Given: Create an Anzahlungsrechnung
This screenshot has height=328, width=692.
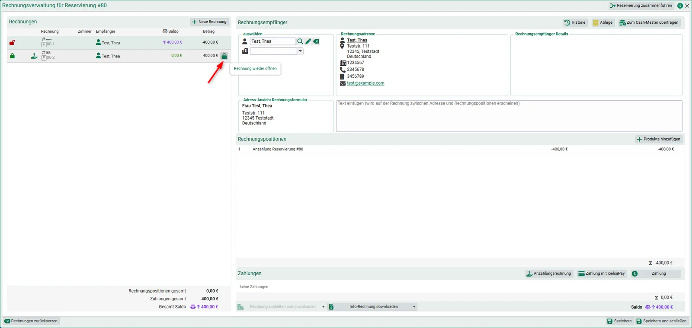Looking at the screenshot, I should pyautogui.click(x=549, y=274).
